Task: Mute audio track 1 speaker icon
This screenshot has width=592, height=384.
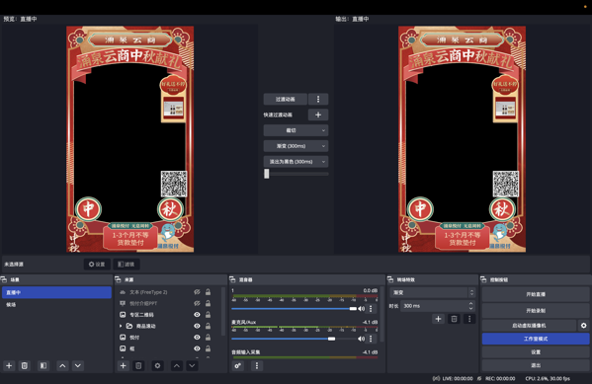Action: pos(362,309)
